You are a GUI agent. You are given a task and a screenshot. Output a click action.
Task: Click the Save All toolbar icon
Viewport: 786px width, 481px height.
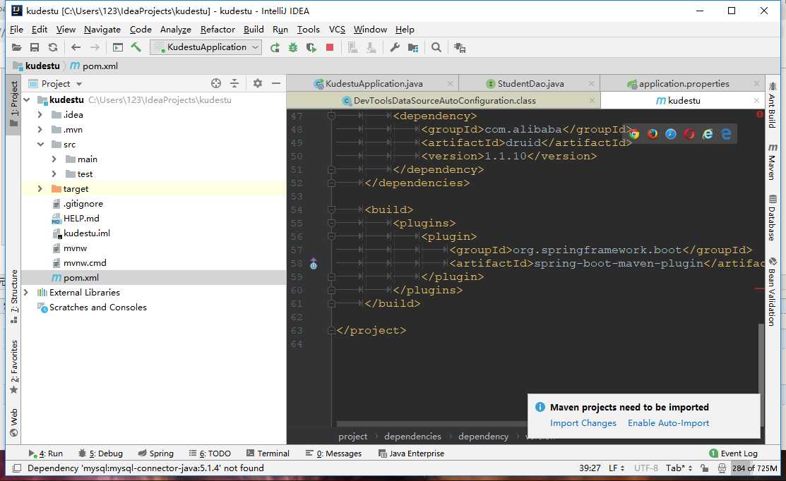pyautogui.click(x=35, y=47)
